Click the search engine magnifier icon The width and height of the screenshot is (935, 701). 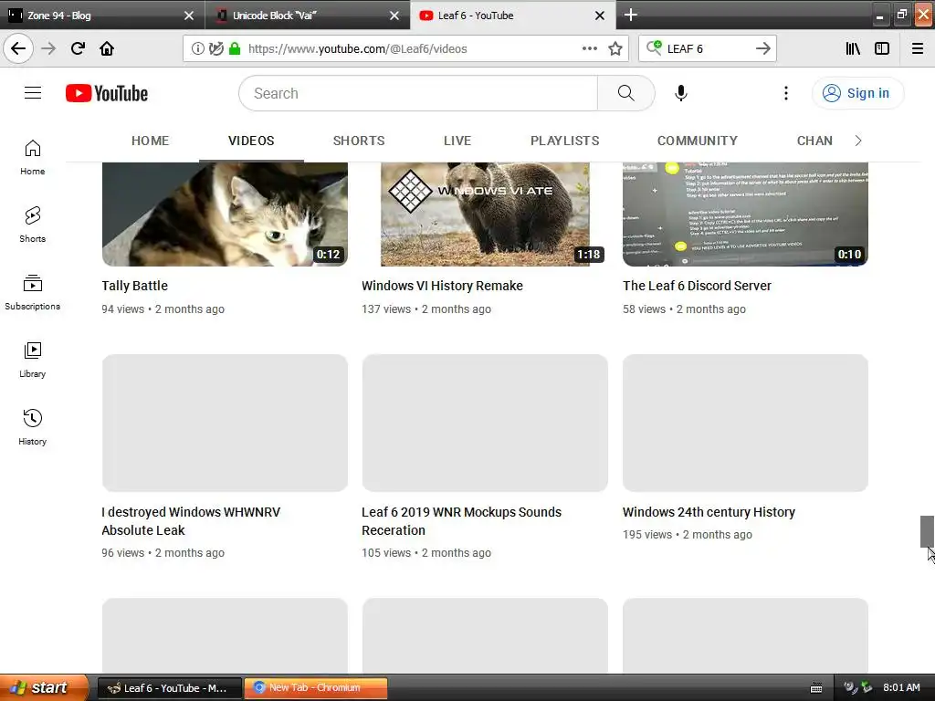pos(654,47)
